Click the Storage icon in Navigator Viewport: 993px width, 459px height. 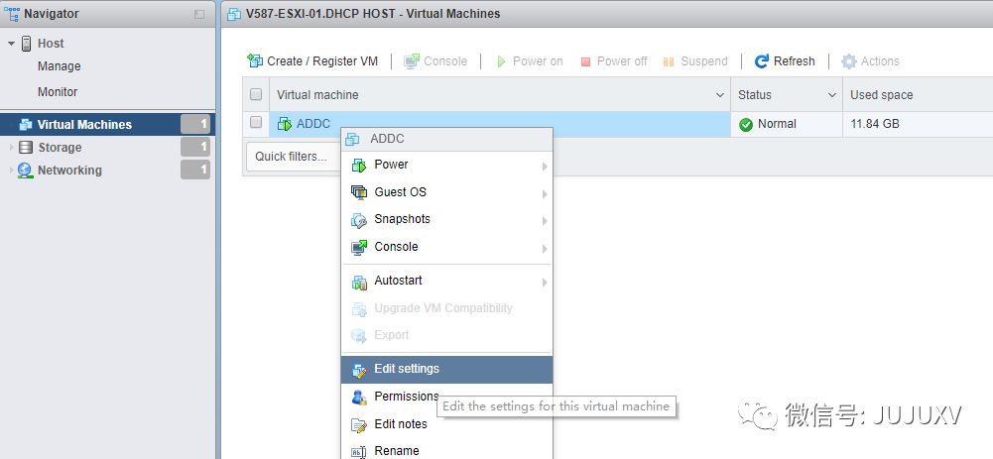26,148
